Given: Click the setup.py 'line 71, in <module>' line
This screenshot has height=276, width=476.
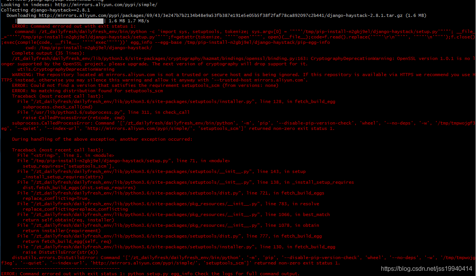Looking at the screenshot, I should [124, 161].
